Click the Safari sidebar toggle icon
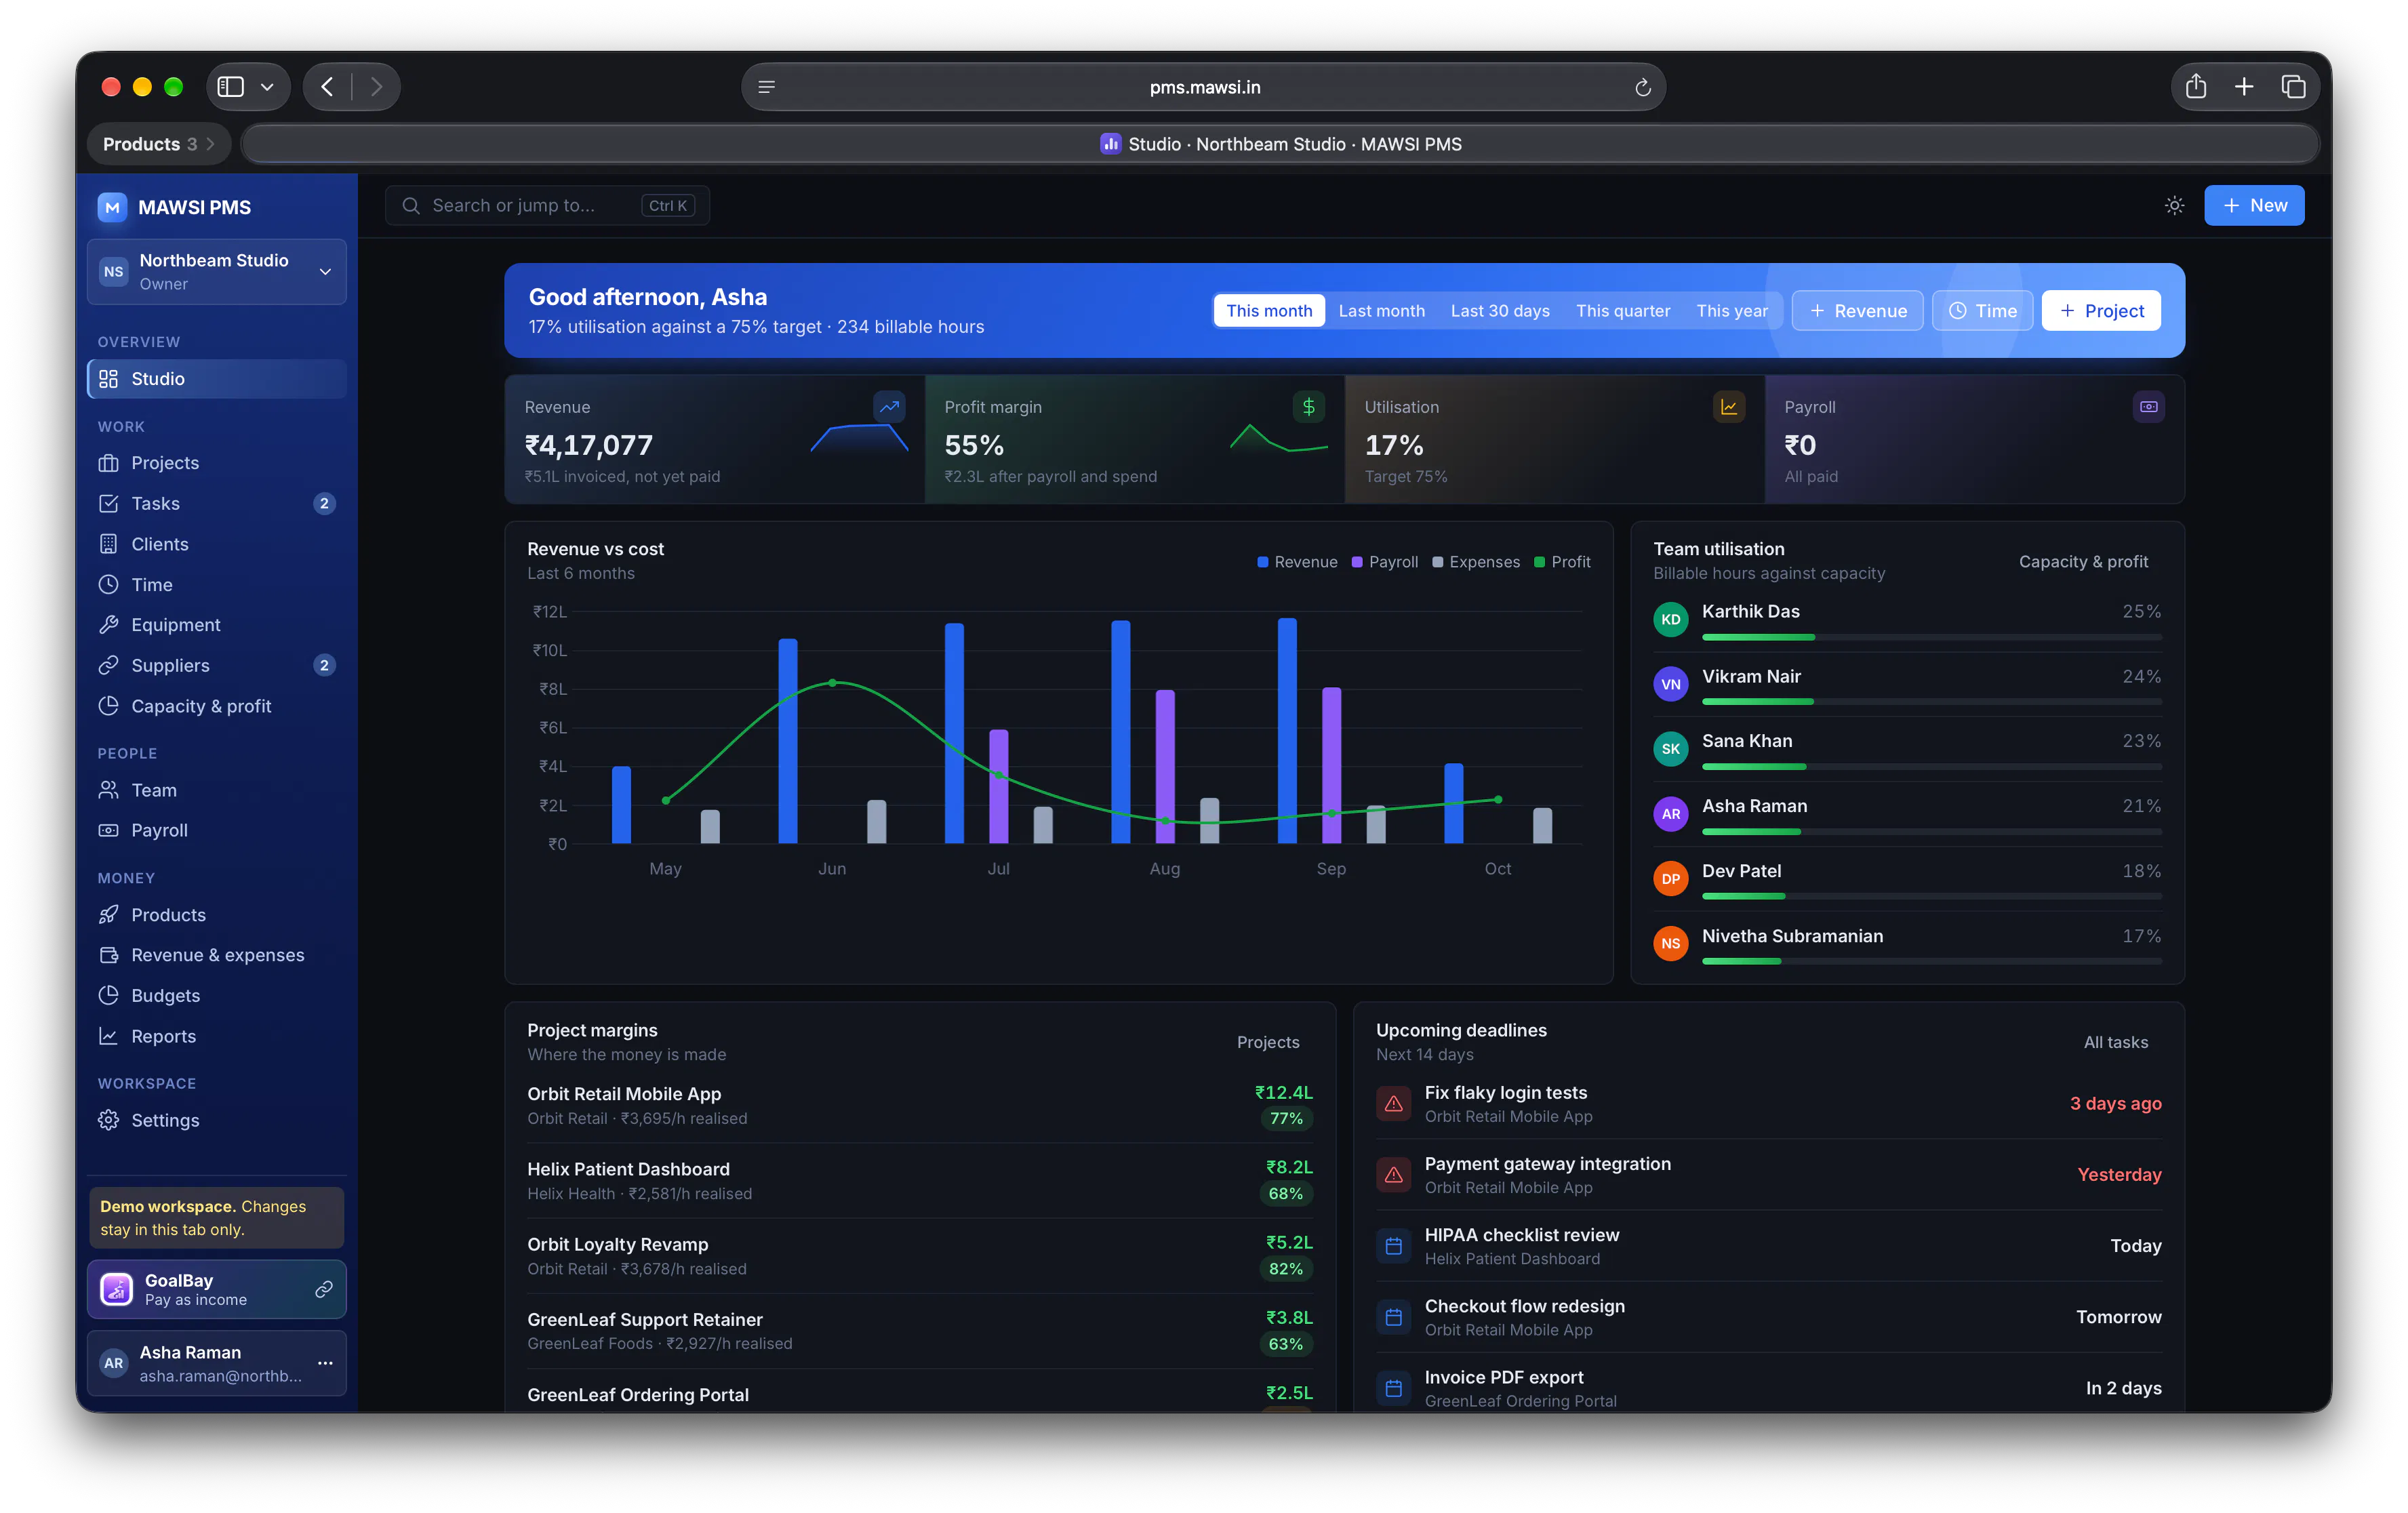 [231, 87]
